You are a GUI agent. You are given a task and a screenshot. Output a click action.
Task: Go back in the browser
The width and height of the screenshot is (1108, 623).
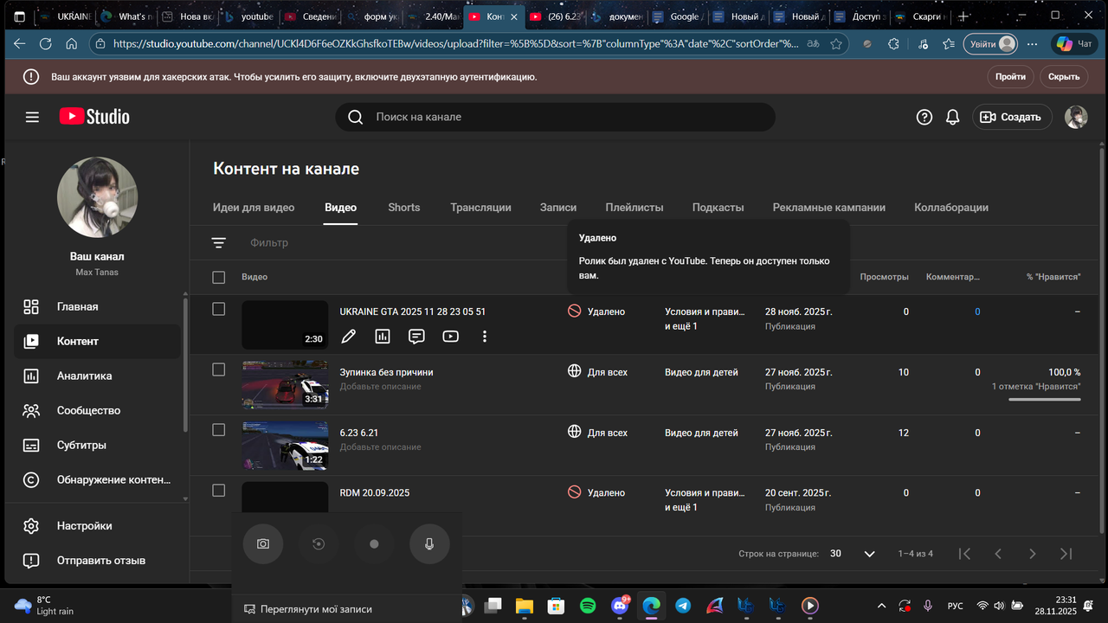(x=19, y=44)
